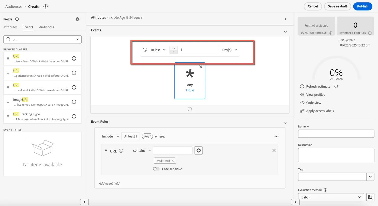
Task: Delete the URL rule row
Action: 274,150
